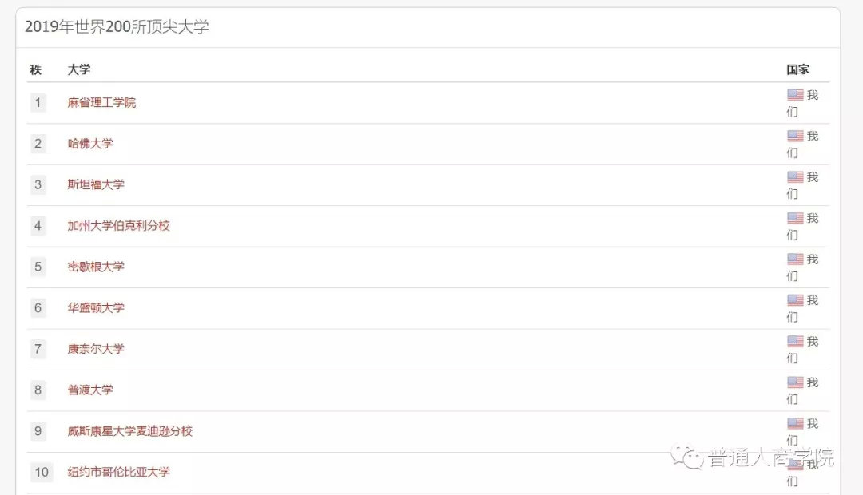Click the flag icon for 密歇根大学

pyautogui.click(x=794, y=259)
